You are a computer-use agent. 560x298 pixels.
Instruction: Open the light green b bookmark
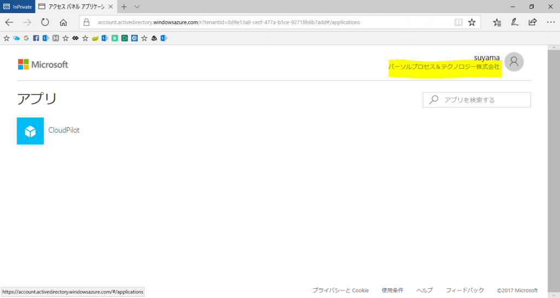point(115,38)
